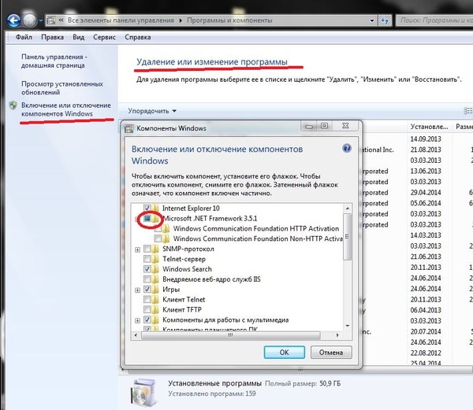Open the help question mark icon
This screenshot has height=410, width=473.
coord(347,148)
